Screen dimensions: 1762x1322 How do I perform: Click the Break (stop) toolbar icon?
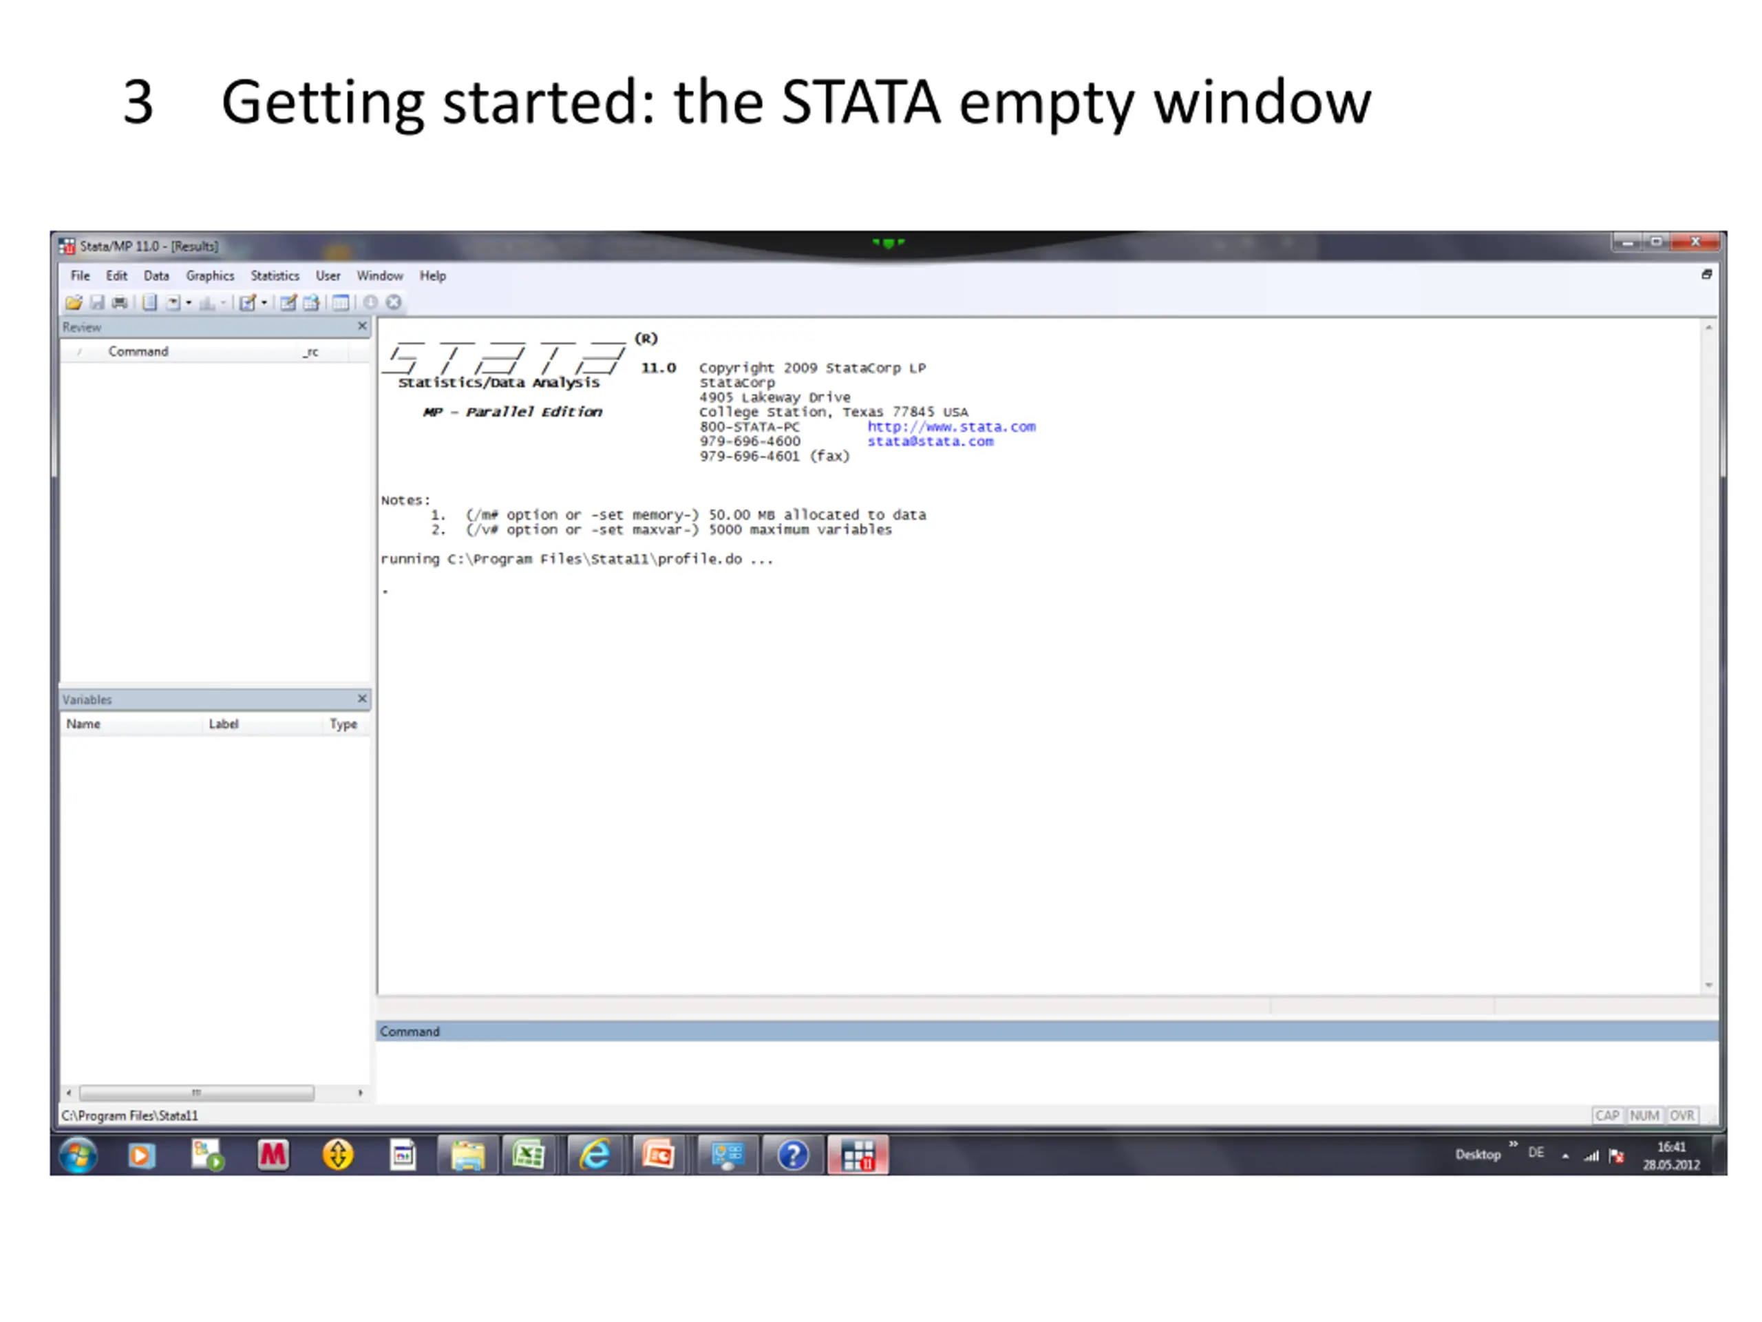tap(394, 303)
